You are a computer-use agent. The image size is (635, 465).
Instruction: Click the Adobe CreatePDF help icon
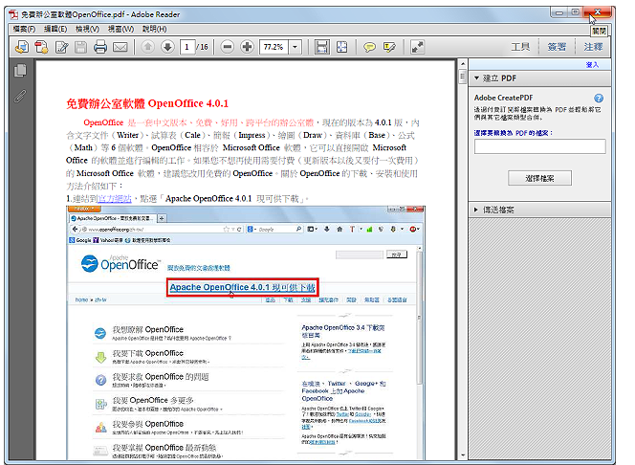(x=599, y=98)
